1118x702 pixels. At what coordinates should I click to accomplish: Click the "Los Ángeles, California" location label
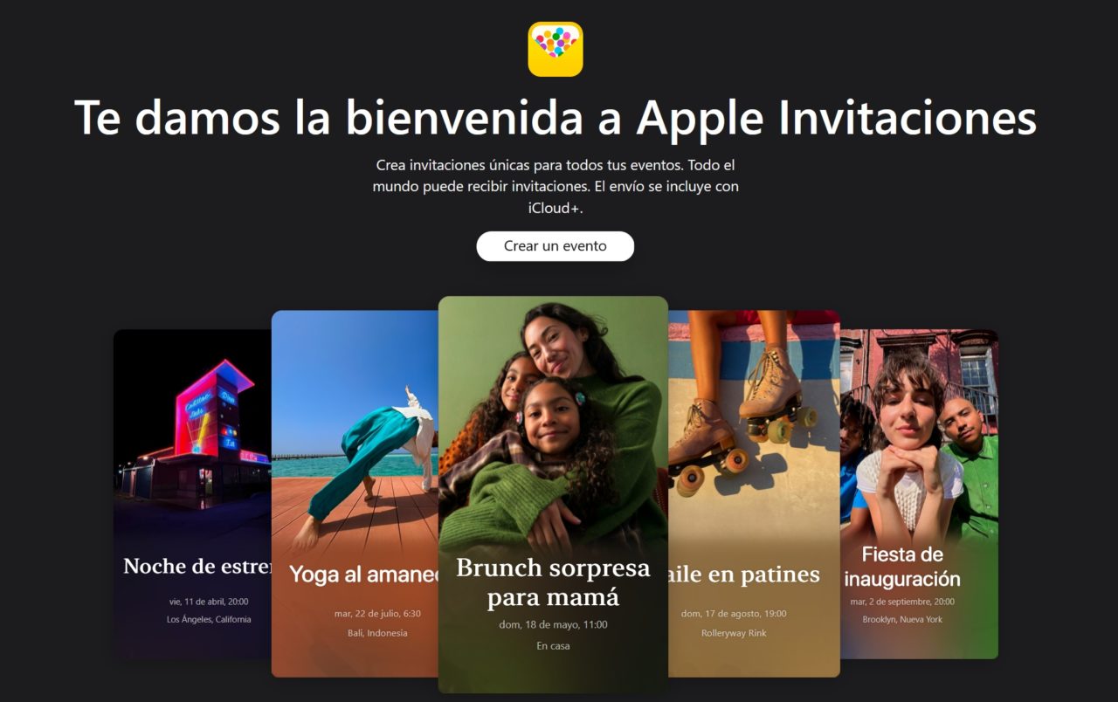[x=209, y=619]
